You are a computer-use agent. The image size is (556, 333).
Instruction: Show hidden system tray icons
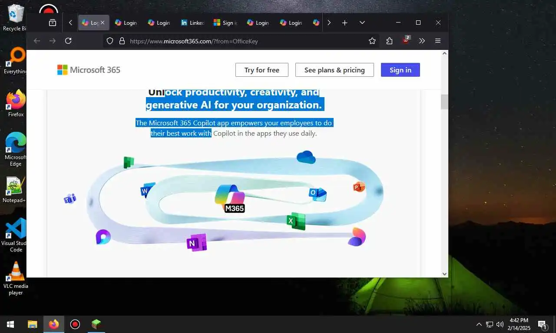pos(479,324)
